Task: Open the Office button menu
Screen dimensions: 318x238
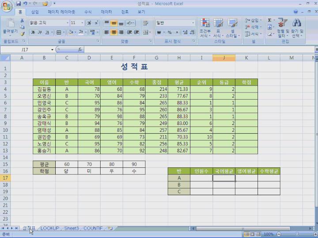Action: coord(7,7)
